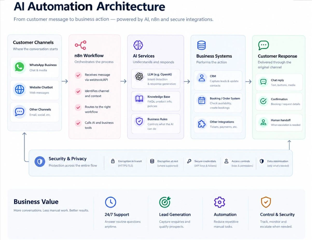
Task: Click the Security & Privacy heading text
Action: point(67,159)
